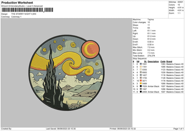
Task: Select thread code 1178 in stop 7
Action: 163,81
